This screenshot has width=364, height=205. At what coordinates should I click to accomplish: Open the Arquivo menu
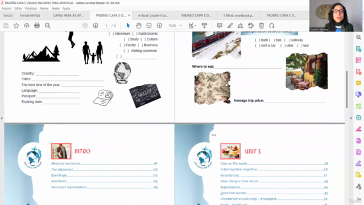[6, 9]
